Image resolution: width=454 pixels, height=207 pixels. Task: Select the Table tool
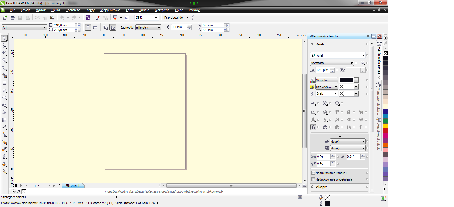[4, 120]
